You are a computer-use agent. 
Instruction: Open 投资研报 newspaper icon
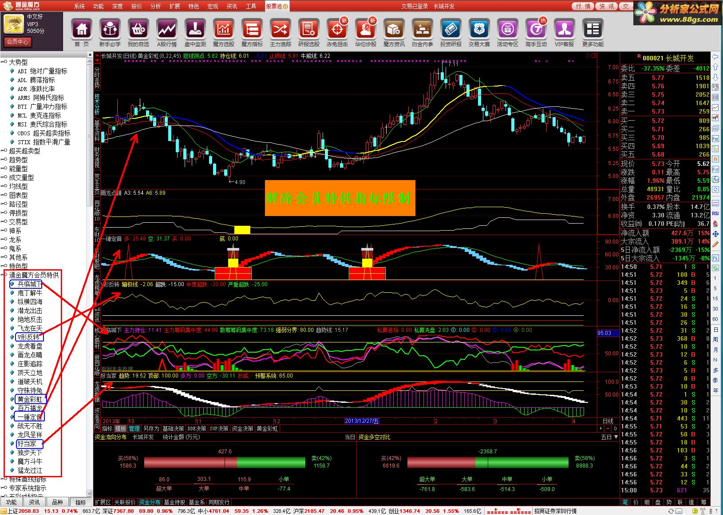point(451,29)
